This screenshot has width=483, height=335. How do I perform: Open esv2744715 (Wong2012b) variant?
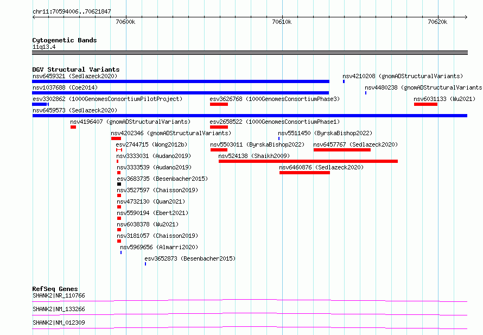click(151, 144)
